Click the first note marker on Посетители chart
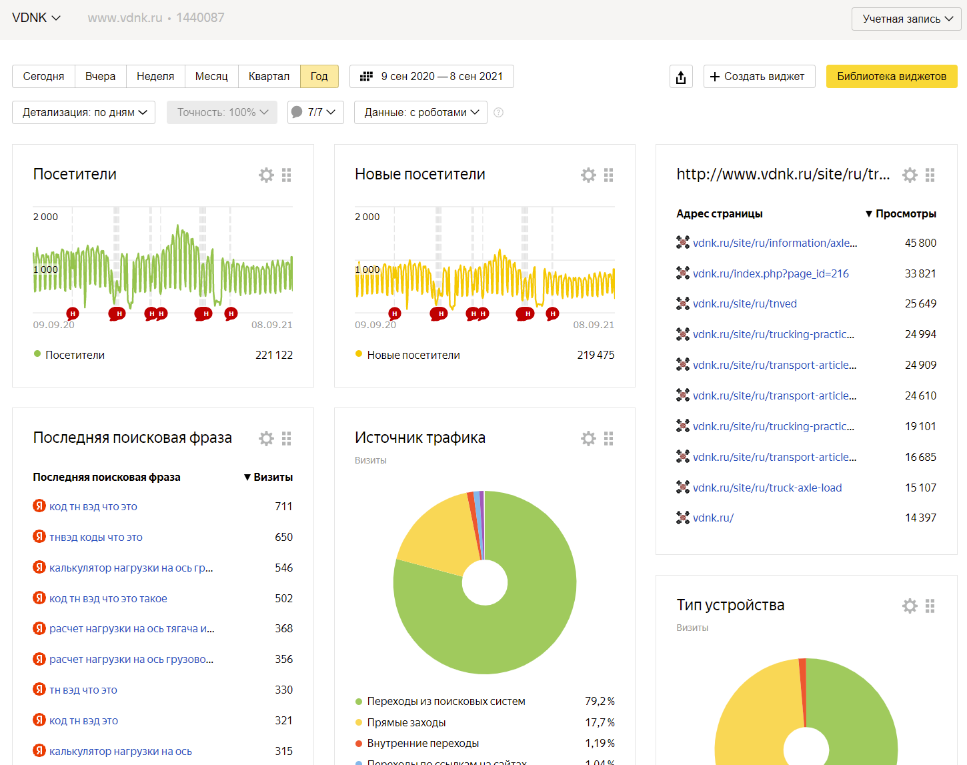 pos(73,313)
